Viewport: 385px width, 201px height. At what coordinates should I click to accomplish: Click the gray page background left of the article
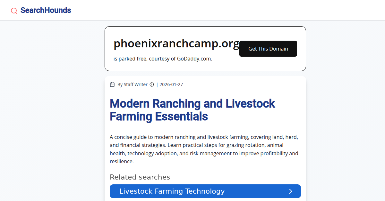click(x=51, y=112)
